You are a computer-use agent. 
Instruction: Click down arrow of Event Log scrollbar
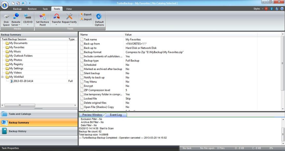point(283,144)
